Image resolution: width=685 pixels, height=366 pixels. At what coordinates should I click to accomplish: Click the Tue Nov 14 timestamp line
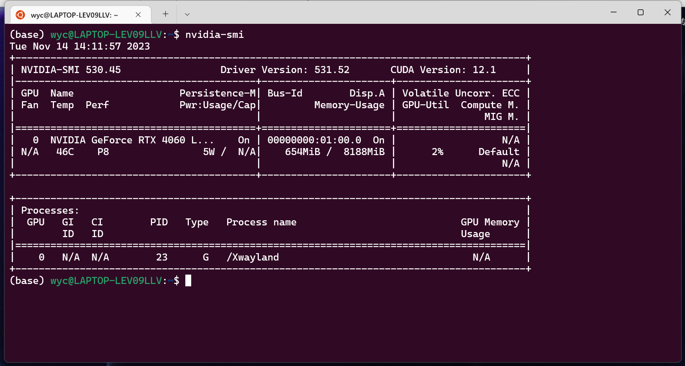[80, 46]
